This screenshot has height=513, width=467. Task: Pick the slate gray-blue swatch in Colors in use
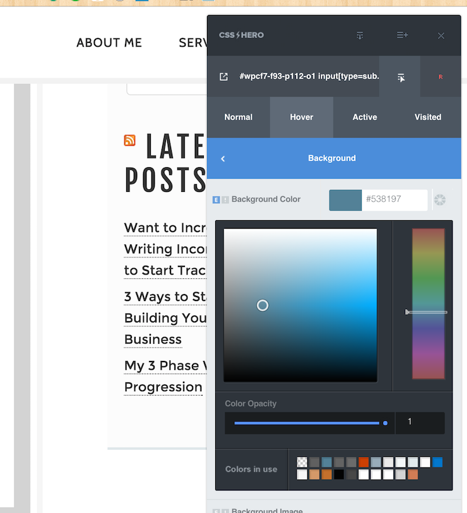tap(375, 463)
